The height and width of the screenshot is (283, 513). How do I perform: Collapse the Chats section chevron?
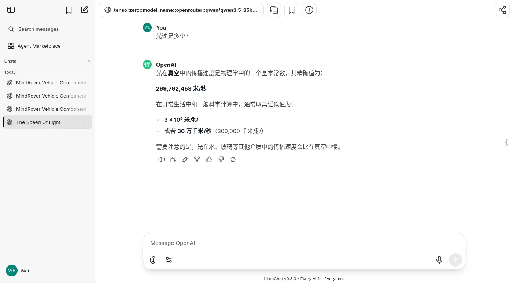point(88,61)
